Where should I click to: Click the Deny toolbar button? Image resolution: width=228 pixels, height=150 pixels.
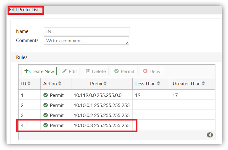151,71
